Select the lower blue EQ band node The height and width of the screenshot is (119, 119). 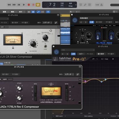pos(101,82)
